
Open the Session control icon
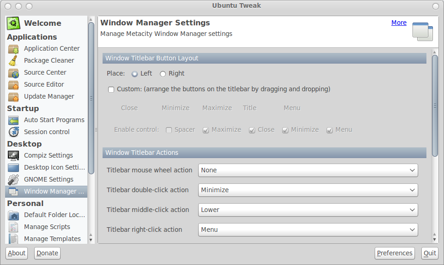[13, 132]
